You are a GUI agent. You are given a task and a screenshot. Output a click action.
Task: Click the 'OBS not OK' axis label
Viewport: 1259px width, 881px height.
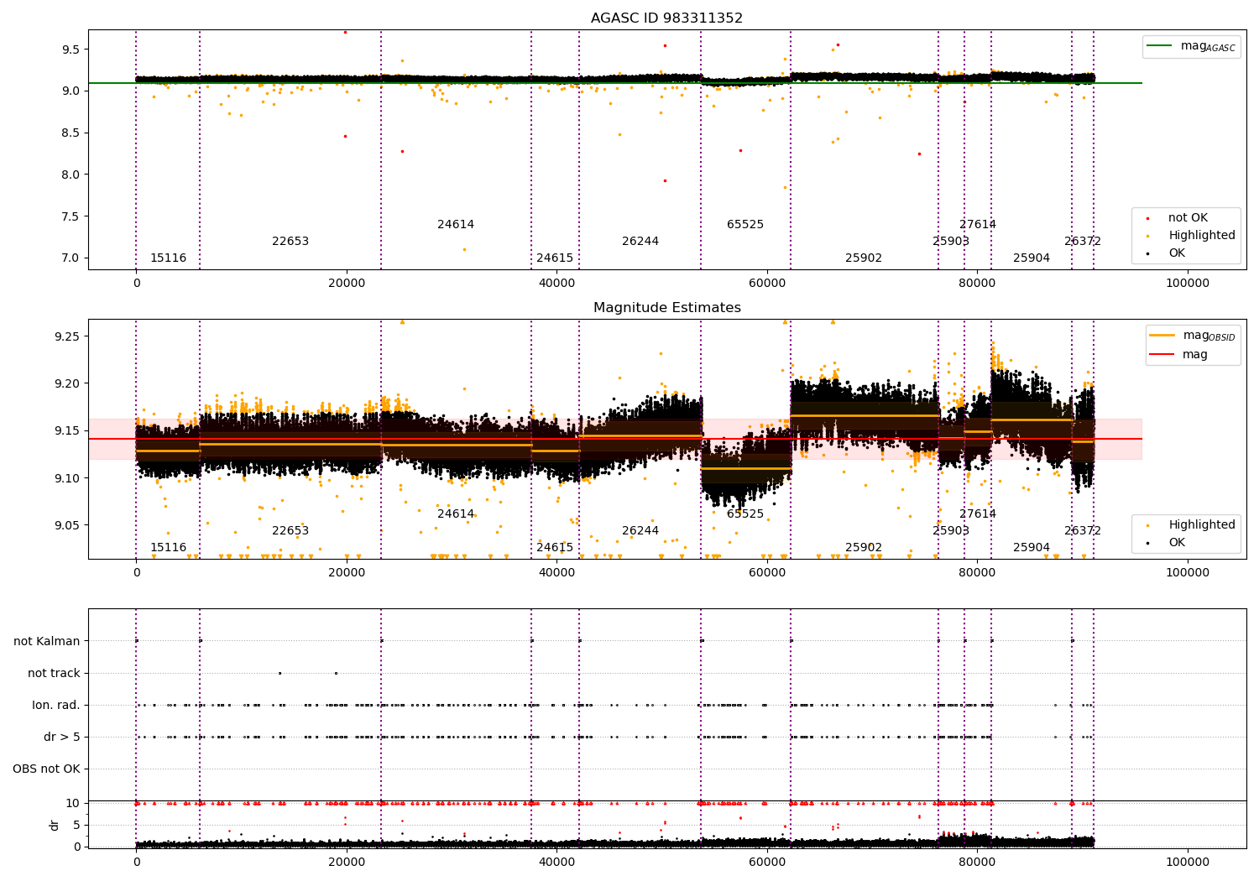click(46, 769)
